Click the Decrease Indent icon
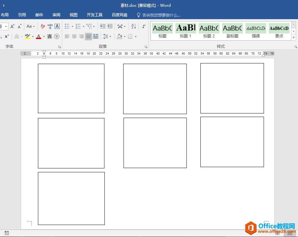Image resolution: width=298 pixels, height=237 pixels. click(103, 26)
